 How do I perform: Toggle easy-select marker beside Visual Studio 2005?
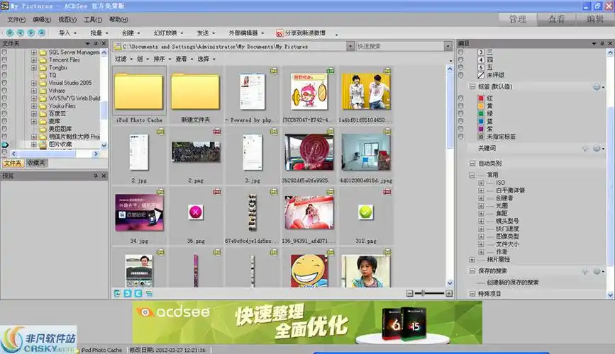click(x=4, y=83)
